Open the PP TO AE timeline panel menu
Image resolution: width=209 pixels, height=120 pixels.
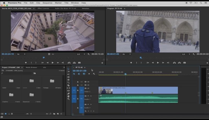(85, 67)
